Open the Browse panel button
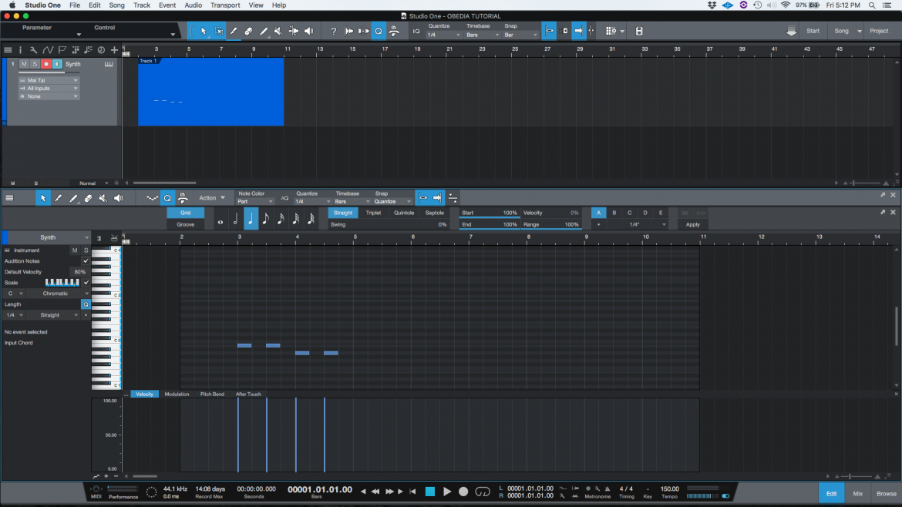The width and height of the screenshot is (902, 507). pos(886,494)
